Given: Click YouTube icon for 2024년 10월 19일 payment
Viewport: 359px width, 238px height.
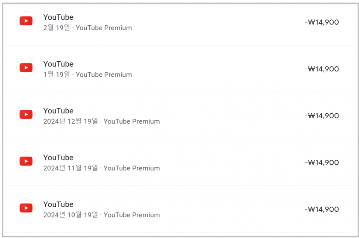Looking at the screenshot, I should click(x=26, y=208).
